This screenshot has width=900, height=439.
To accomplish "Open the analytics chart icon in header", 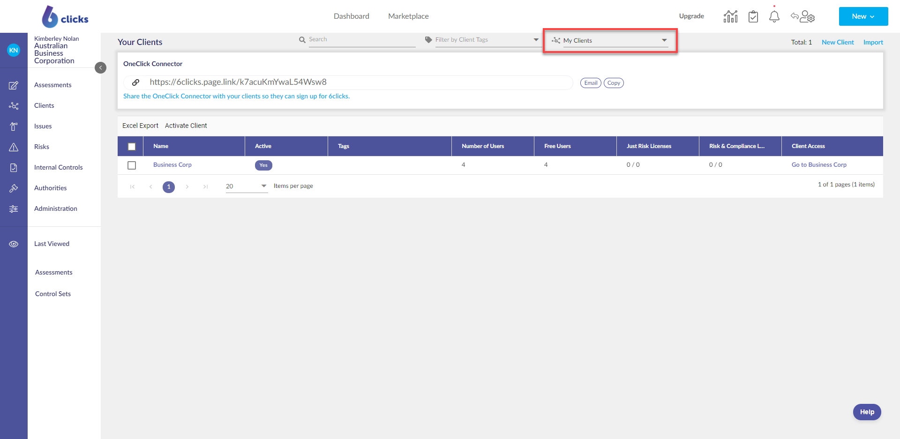I will 730,16.
